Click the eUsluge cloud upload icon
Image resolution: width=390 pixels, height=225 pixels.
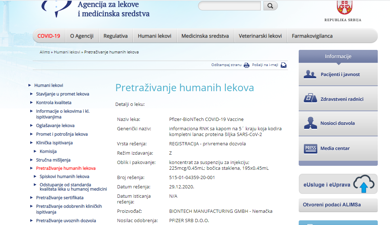[x=364, y=184]
